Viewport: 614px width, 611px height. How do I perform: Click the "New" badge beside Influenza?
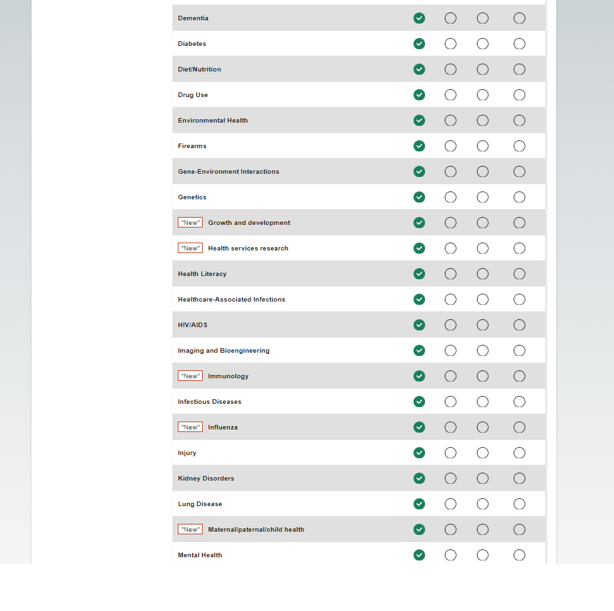tap(190, 427)
